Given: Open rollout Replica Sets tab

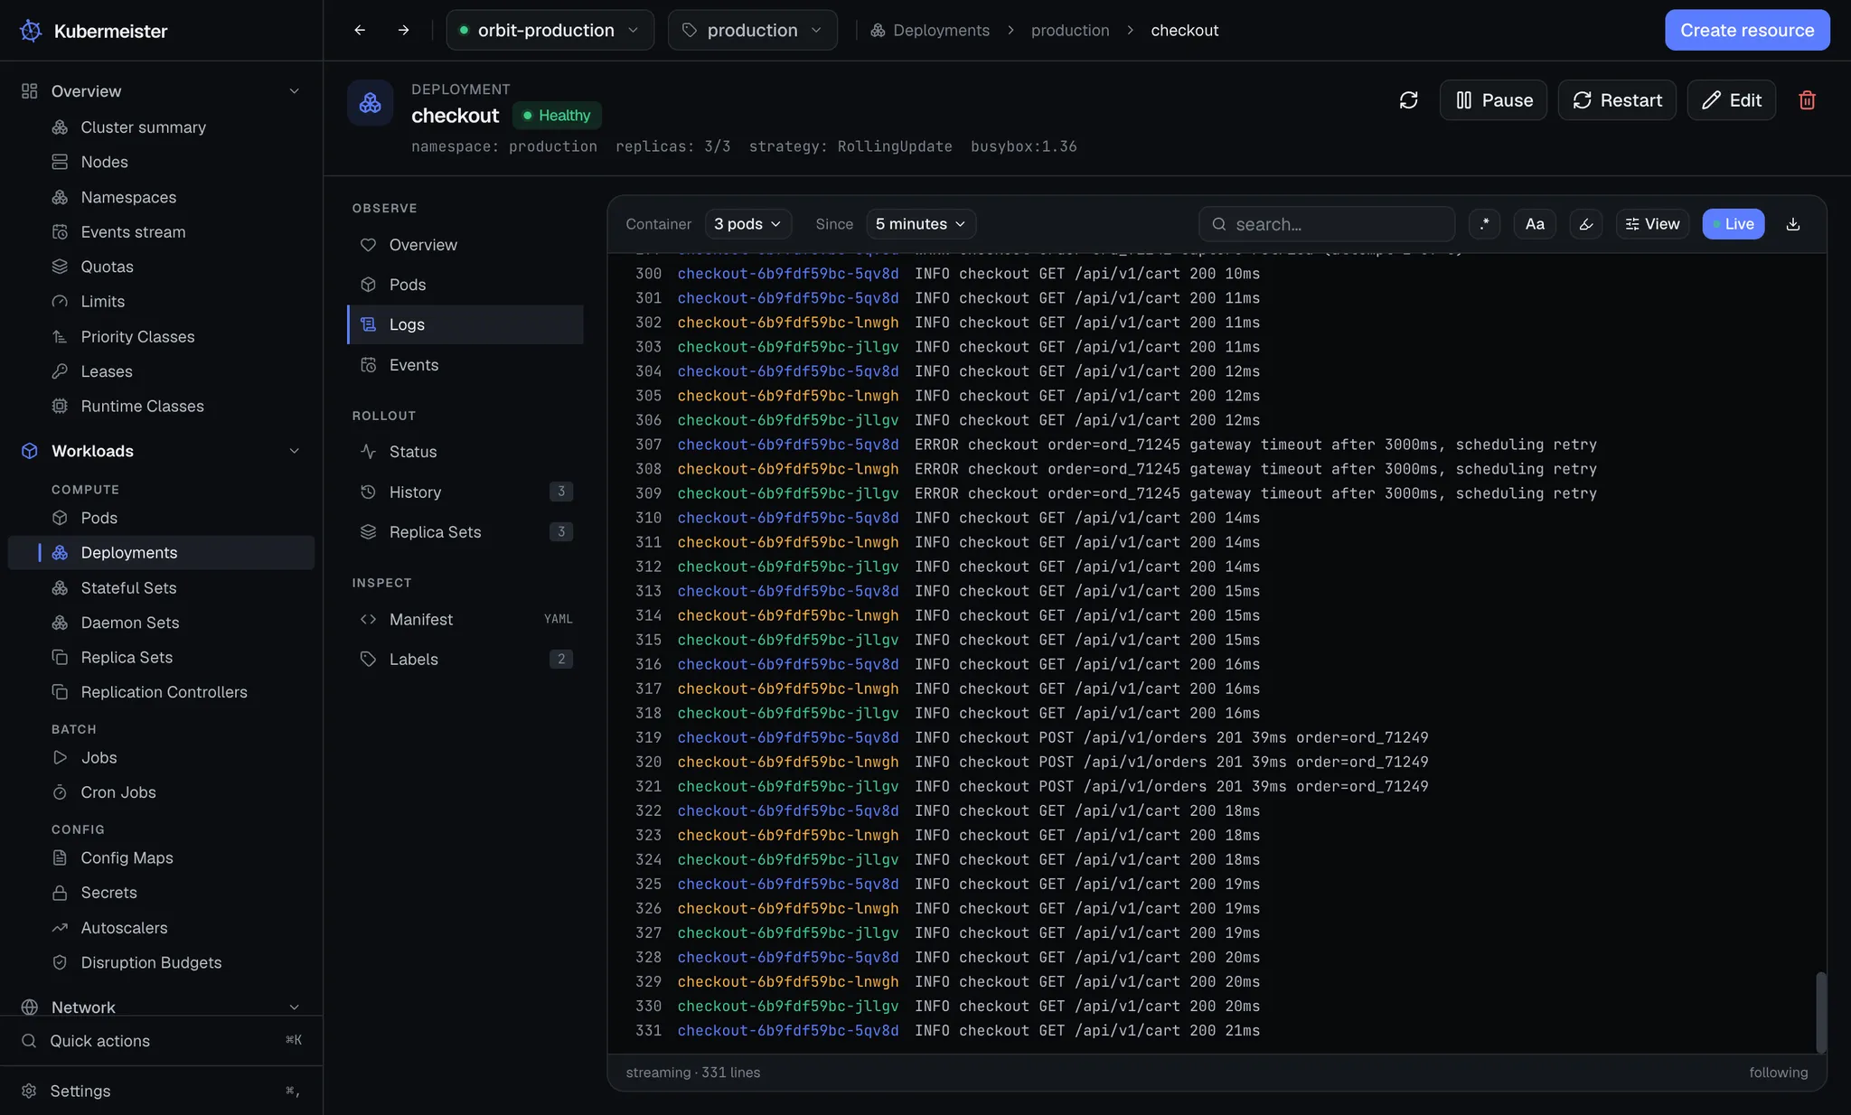Looking at the screenshot, I should (465, 532).
